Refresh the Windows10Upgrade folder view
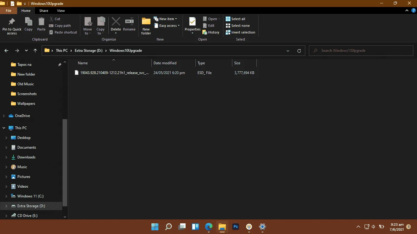The height and width of the screenshot is (234, 417). 299,51
